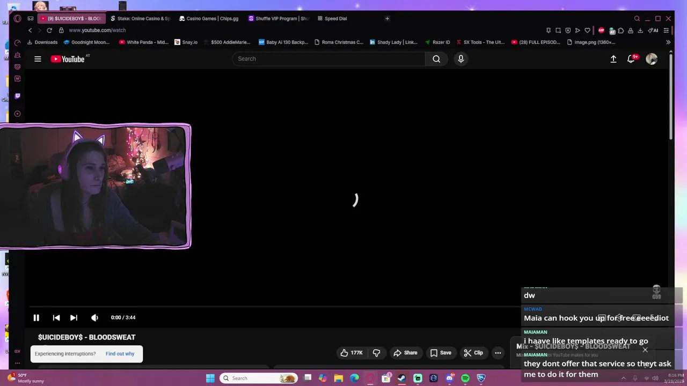687x386 pixels.
Task: Open sidebar player icon
Action: pos(17,114)
